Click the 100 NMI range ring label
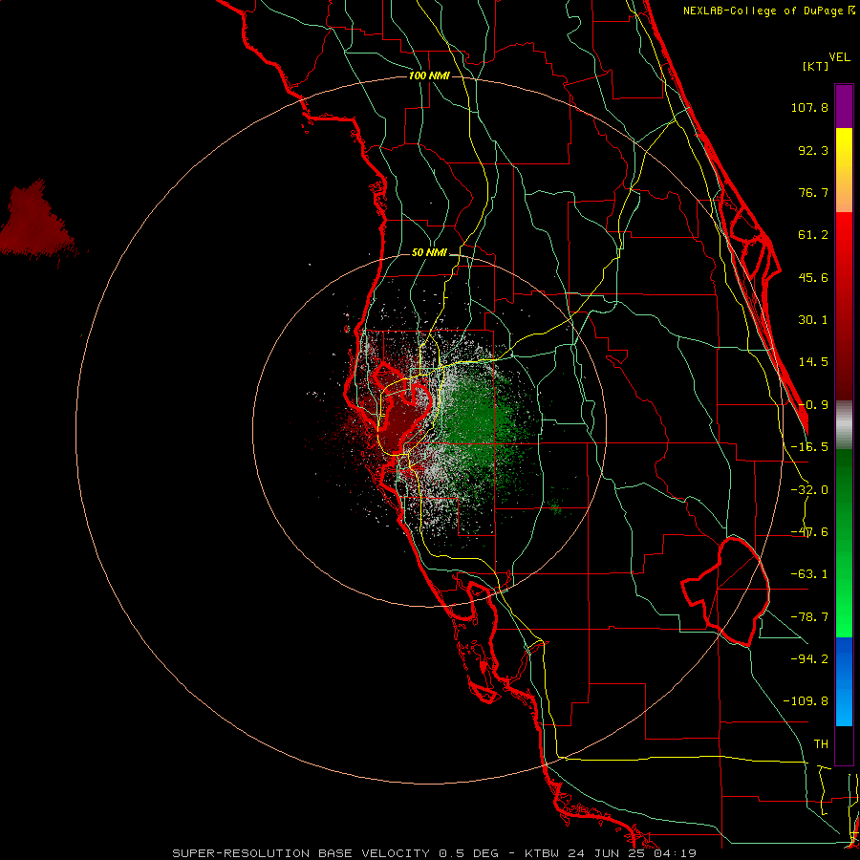 [429, 75]
